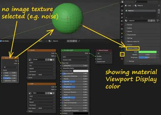
Task: Open the Slot 2 dropdown in node header
Action: click(x=43, y=41)
